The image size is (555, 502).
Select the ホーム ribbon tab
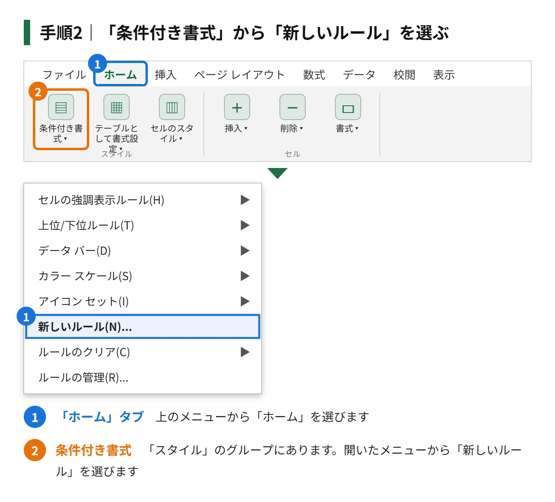121,74
